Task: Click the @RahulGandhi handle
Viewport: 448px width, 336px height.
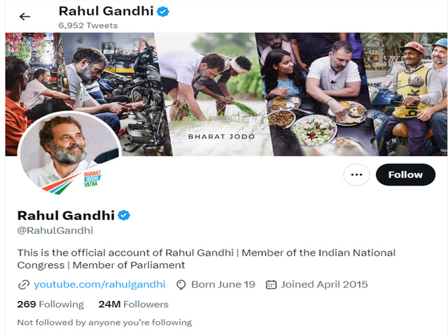Action: point(55,230)
